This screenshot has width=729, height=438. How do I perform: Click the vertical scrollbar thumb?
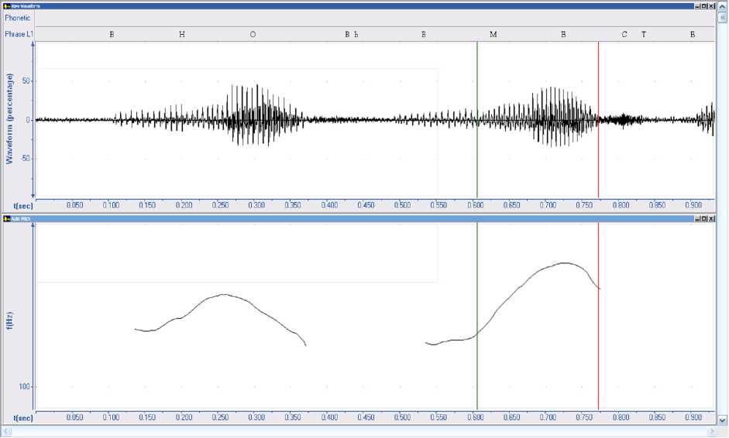[723, 17]
